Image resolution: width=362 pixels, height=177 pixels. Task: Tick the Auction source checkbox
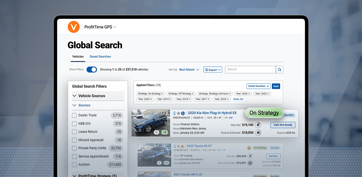[74, 164]
